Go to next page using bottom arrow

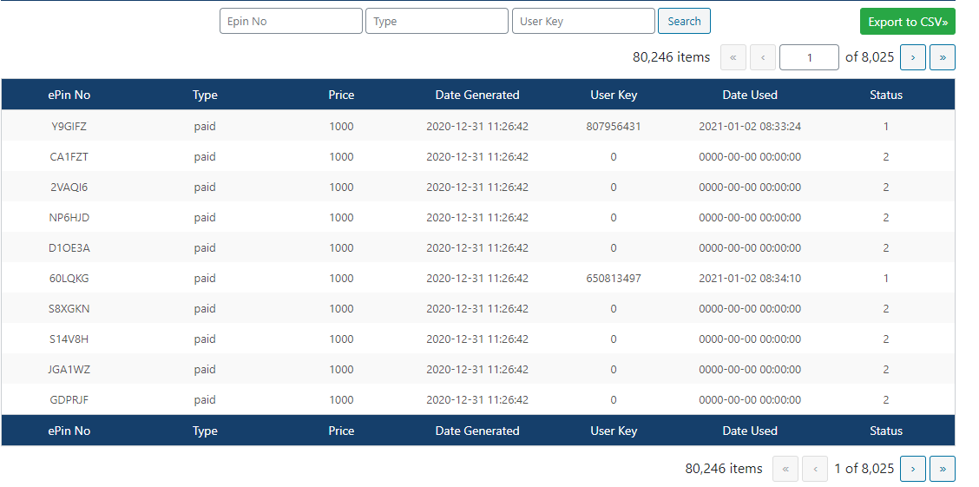[x=912, y=469]
